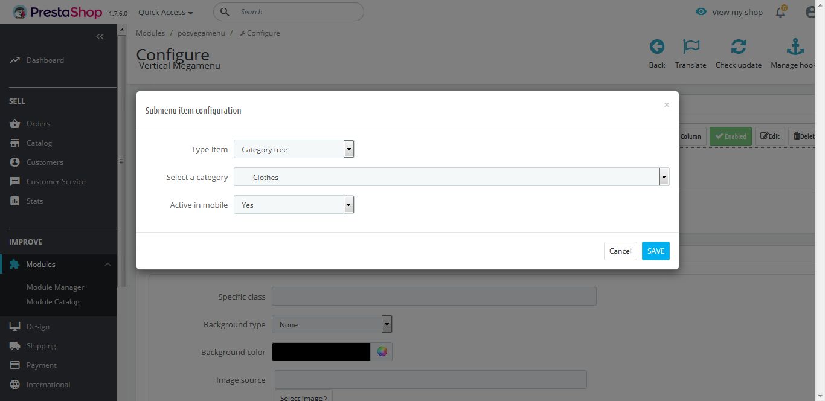Click the Manage hooks anchor icon
Screen dimensions: 825x401
[x=795, y=47]
